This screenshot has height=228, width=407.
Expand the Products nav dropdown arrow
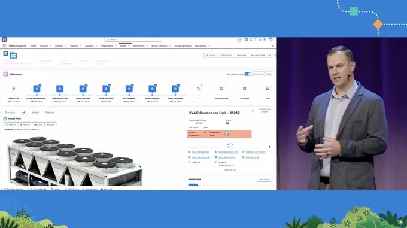pos(80,46)
